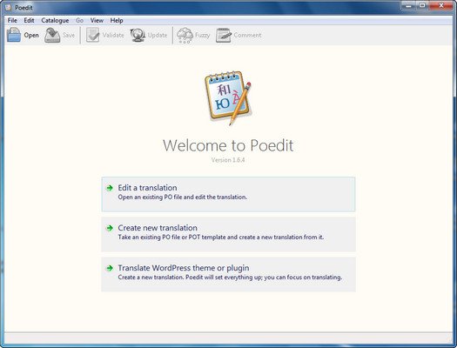457x348 pixels.
Task: Choose Create new translation option
Action: pos(228,234)
